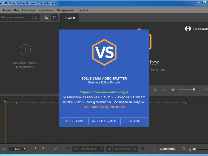The image size is (208, 156).
Task: Open the Веб-сайт Solveig Multimedia link
Action: [x=104, y=107]
